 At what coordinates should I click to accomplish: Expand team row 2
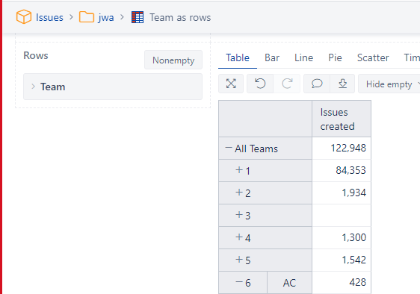[x=239, y=193]
